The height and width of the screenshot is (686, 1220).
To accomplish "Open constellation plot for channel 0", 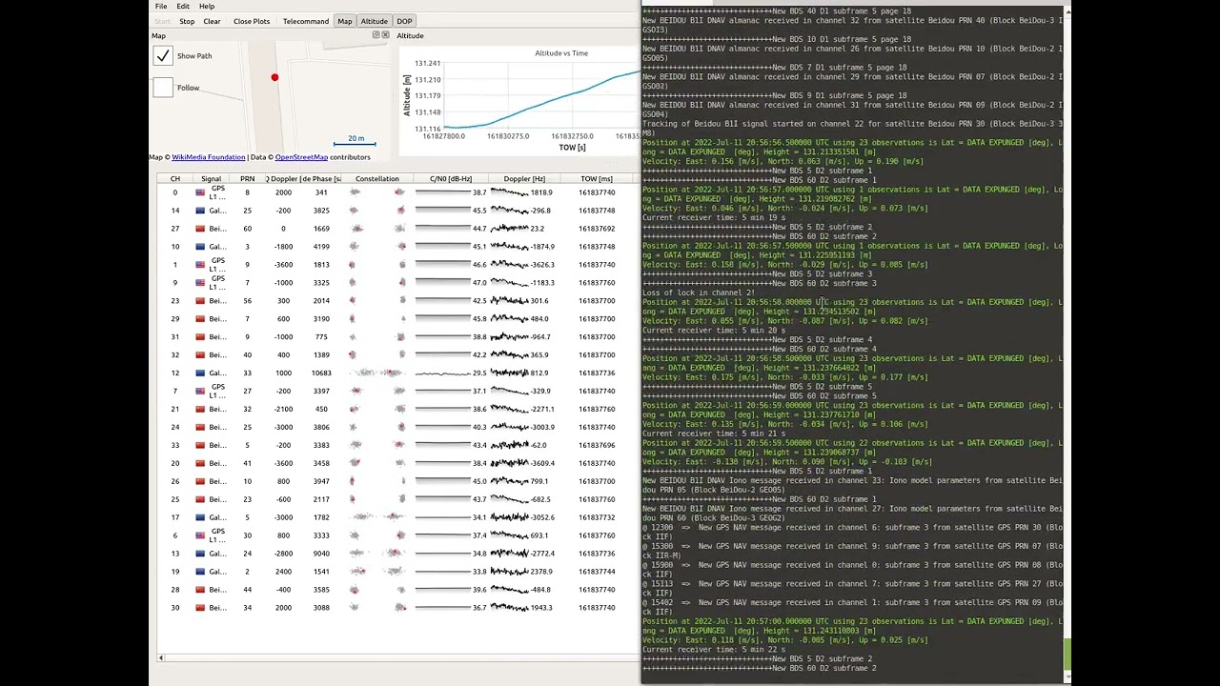I will tap(377, 192).
